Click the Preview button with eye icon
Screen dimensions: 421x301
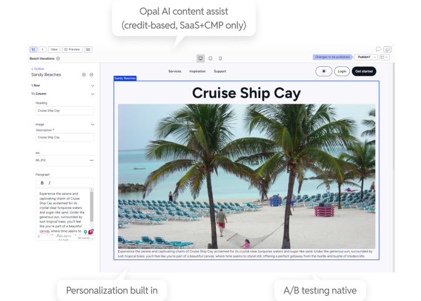[x=72, y=50]
